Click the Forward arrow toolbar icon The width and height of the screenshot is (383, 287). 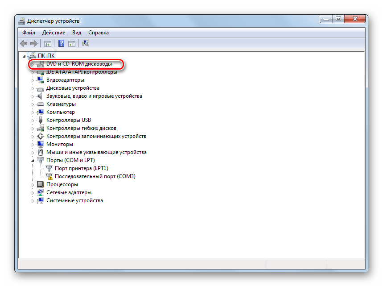coord(34,43)
